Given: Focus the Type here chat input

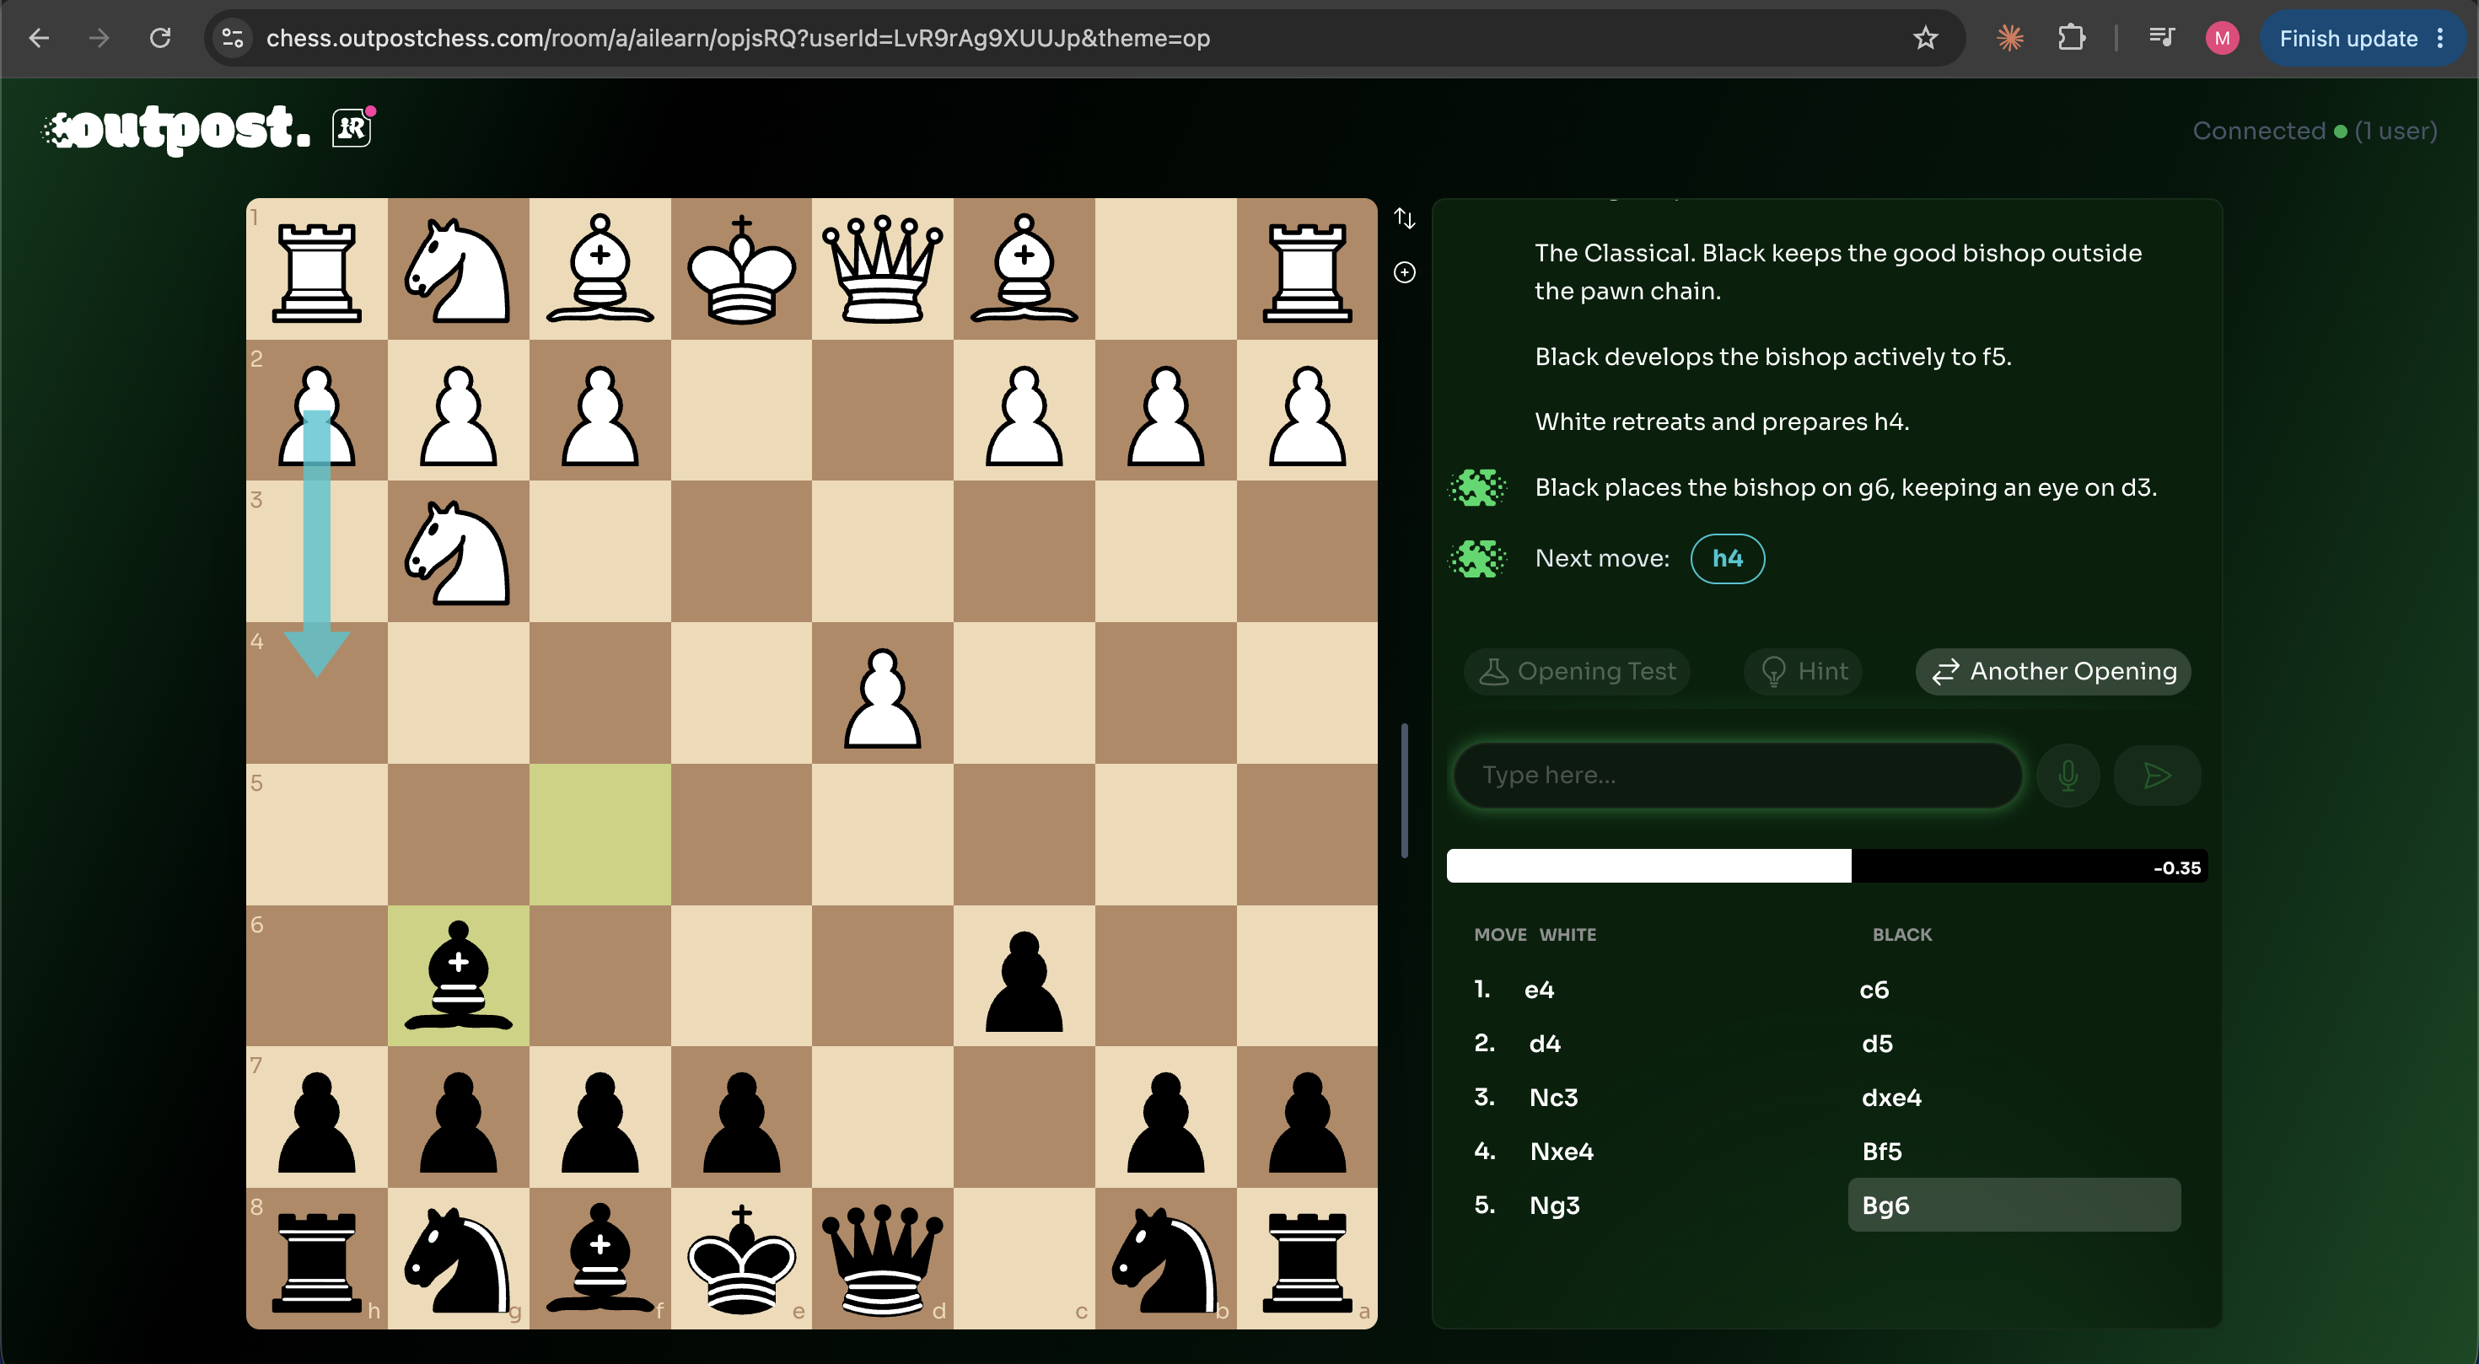Looking at the screenshot, I should (x=1737, y=776).
